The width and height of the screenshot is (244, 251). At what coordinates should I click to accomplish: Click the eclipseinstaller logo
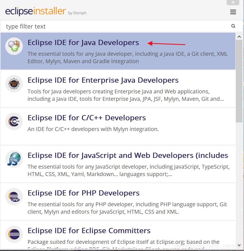pos(35,11)
